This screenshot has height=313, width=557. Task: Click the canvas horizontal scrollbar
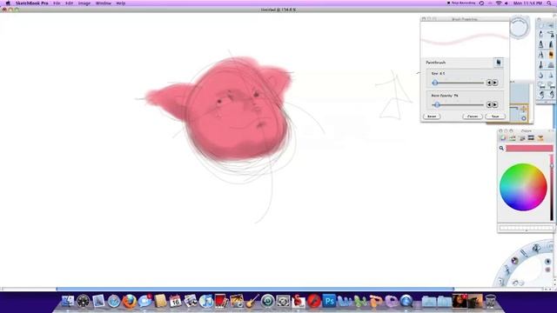click(x=255, y=289)
